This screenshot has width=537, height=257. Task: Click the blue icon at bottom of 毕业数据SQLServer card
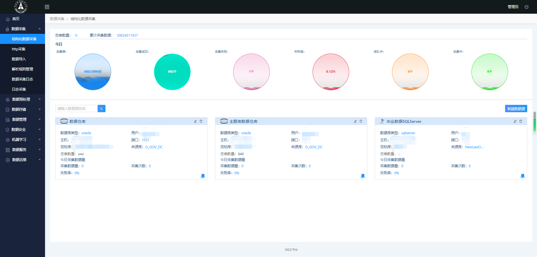pyautogui.click(x=522, y=176)
